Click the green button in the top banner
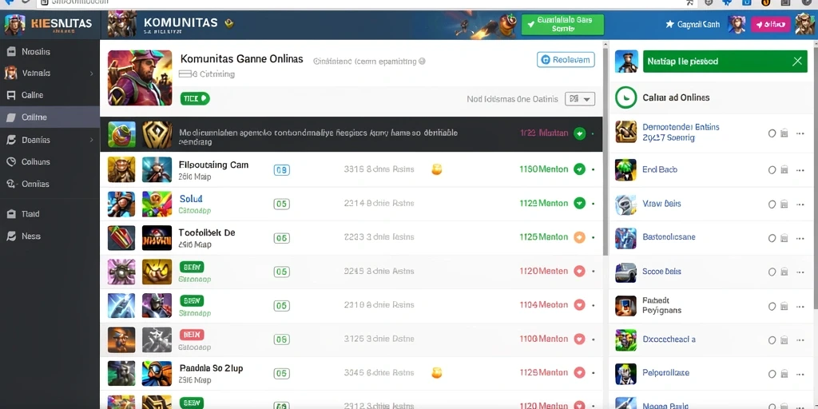This screenshot has height=409, width=818. (x=562, y=25)
